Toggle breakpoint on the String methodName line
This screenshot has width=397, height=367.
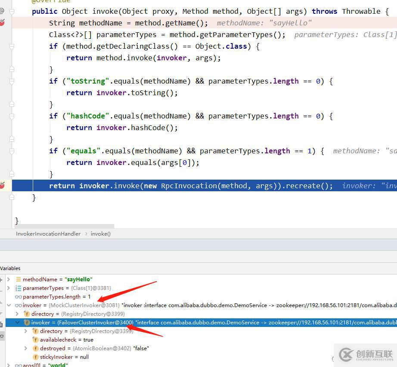coord(2,23)
